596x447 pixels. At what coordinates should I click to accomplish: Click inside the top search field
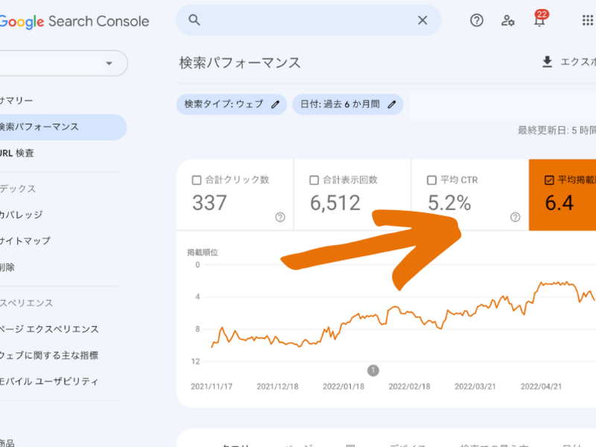click(x=305, y=21)
